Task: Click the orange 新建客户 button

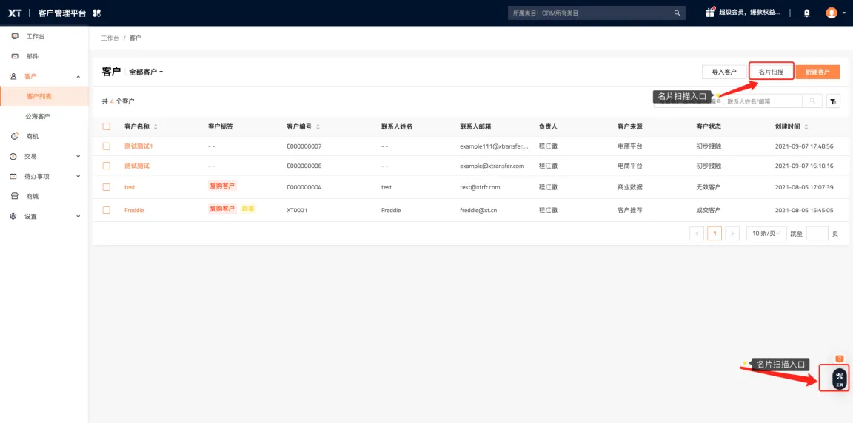Action: 817,72
